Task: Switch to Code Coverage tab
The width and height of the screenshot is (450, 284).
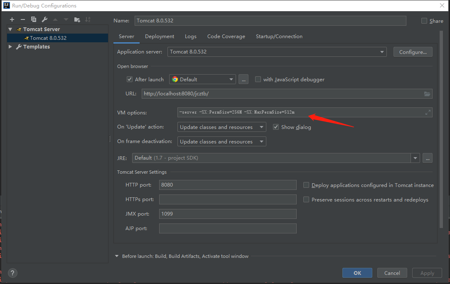Action: click(226, 36)
